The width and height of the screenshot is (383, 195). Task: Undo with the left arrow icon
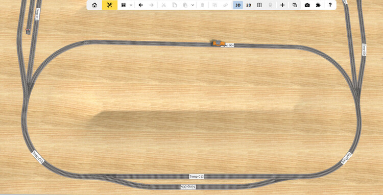point(141,5)
